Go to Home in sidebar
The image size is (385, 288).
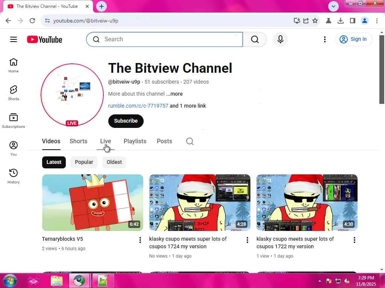(x=14, y=65)
